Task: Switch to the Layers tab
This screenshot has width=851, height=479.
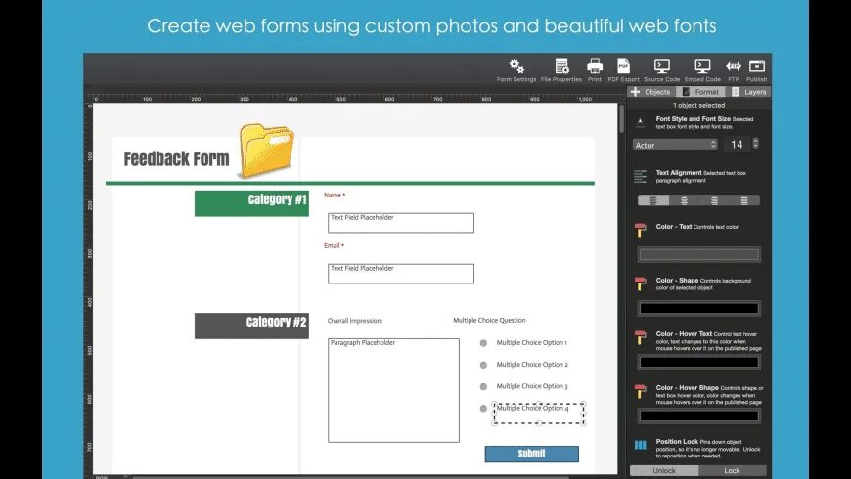Action: point(749,92)
